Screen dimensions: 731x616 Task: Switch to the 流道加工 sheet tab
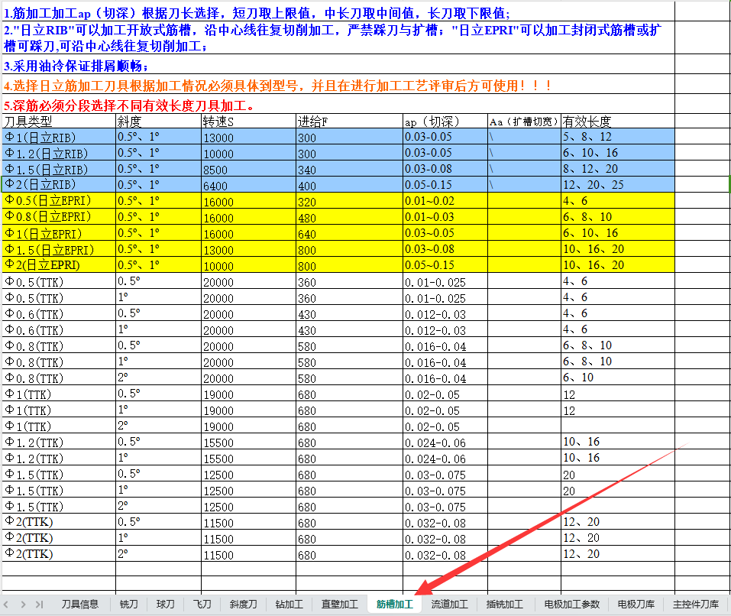tap(449, 605)
